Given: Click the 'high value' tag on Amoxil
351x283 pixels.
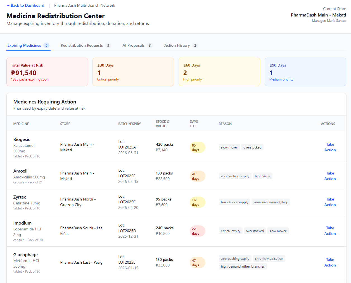Looking at the screenshot, I should coord(262,176).
